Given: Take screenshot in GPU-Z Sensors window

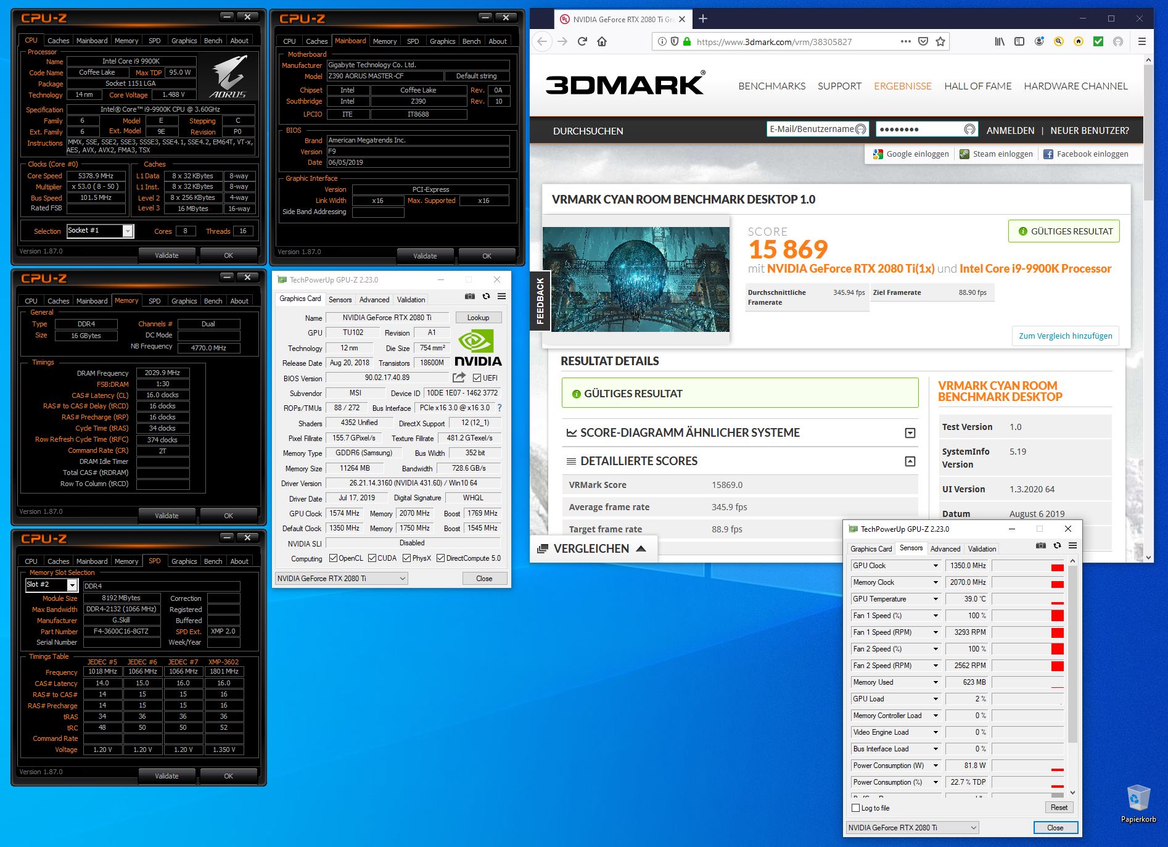Looking at the screenshot, I should point(1041,546).
